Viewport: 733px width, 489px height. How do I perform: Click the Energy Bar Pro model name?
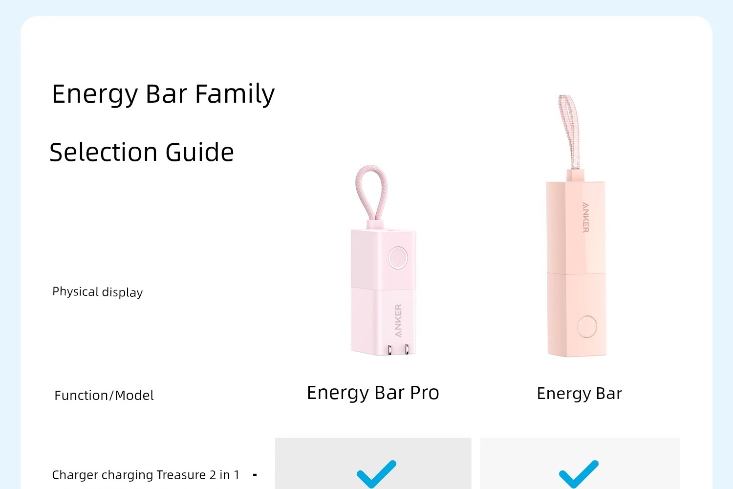(x=373, y=393)
